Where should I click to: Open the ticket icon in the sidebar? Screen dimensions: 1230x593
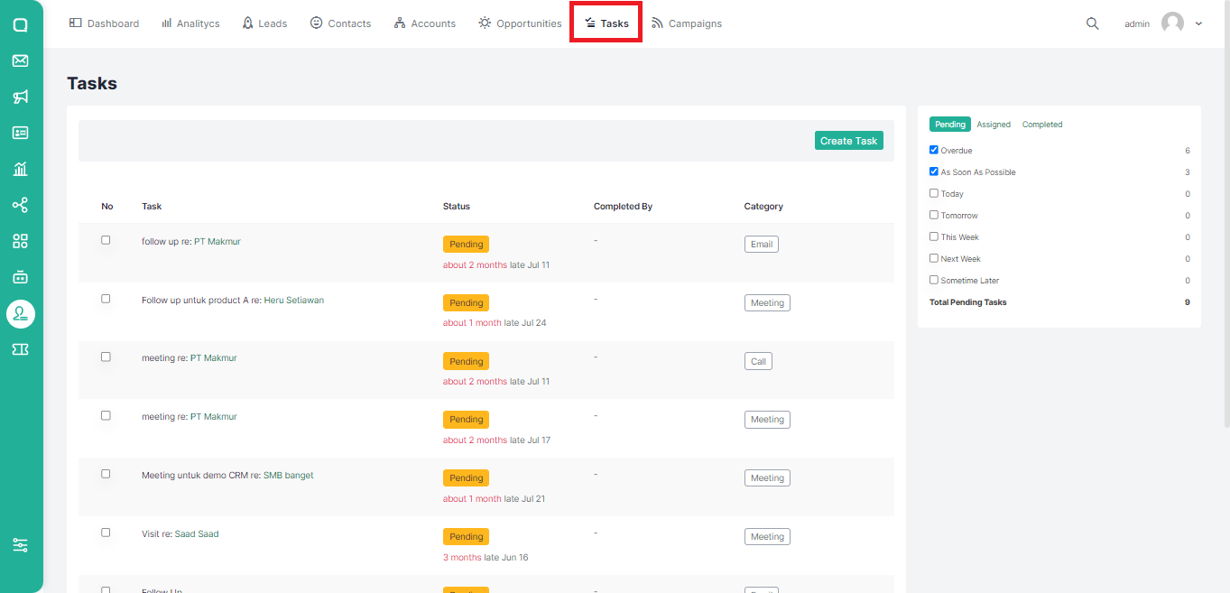(20, 349)
